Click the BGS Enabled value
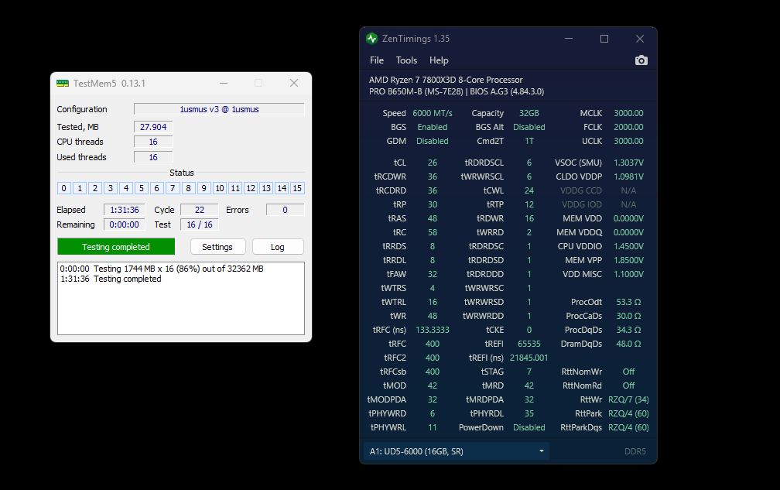 [x=433, y=127]
